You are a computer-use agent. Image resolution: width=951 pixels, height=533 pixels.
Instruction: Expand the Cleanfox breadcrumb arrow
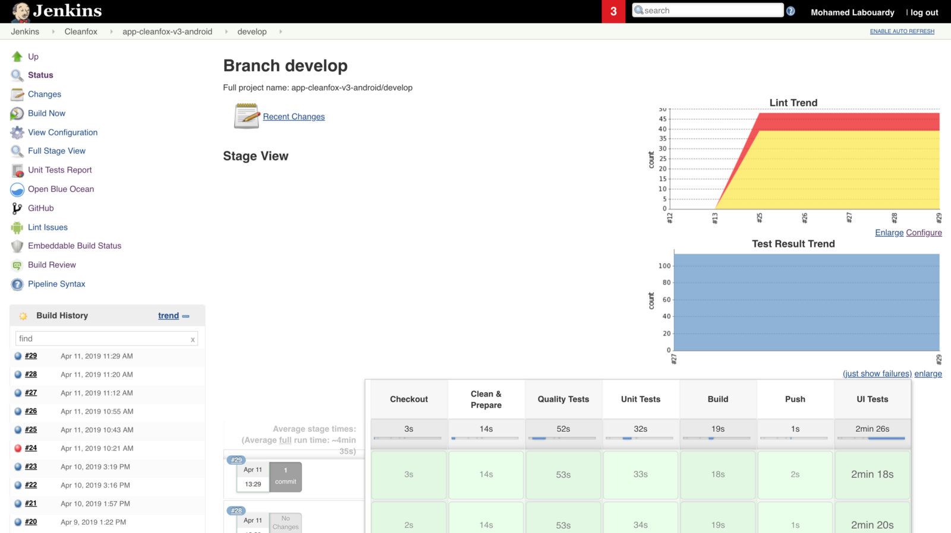[x=111, y=31]
